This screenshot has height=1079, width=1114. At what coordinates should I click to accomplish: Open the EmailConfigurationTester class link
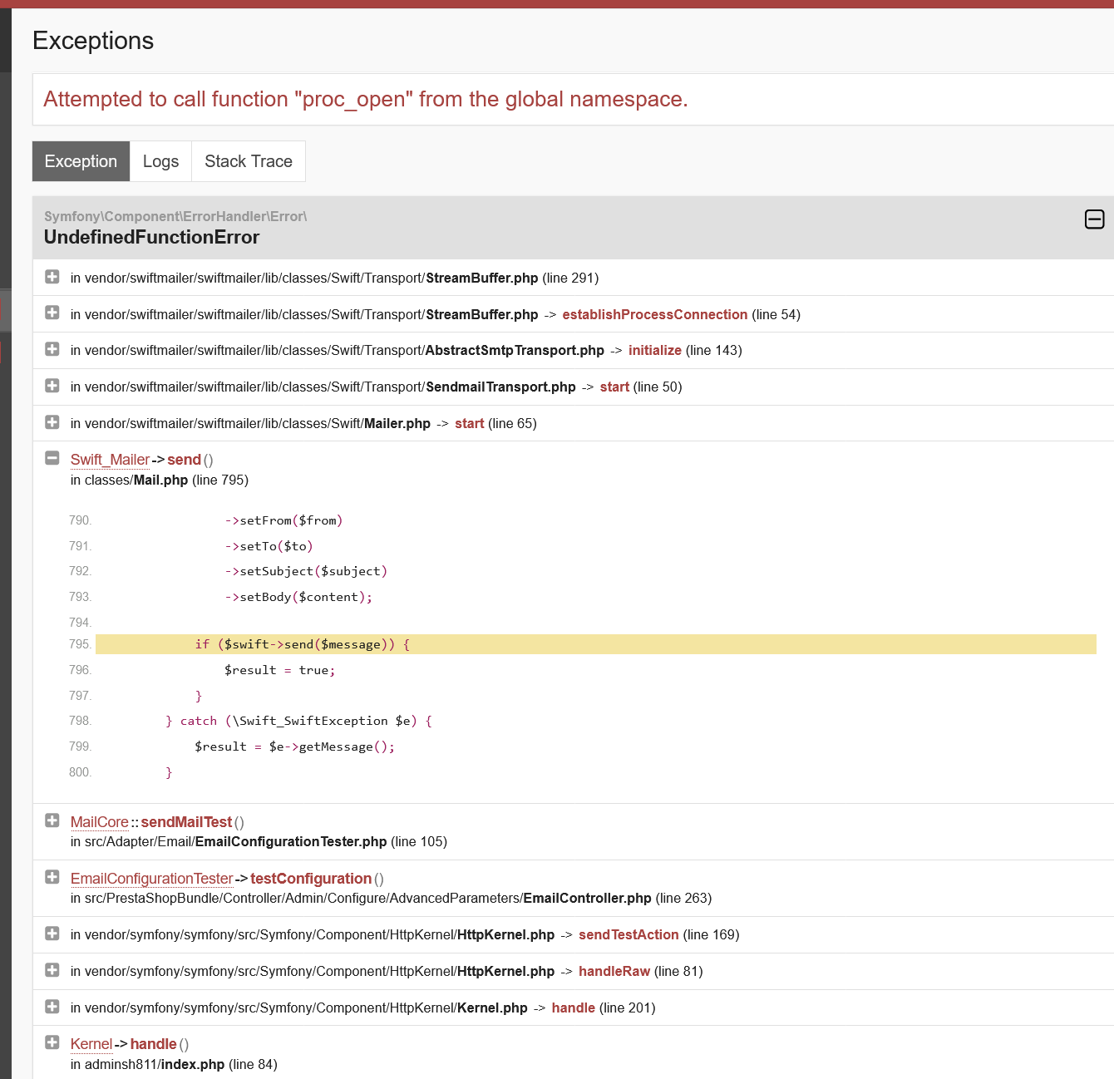pyautogui.click(x=151, y=879)
